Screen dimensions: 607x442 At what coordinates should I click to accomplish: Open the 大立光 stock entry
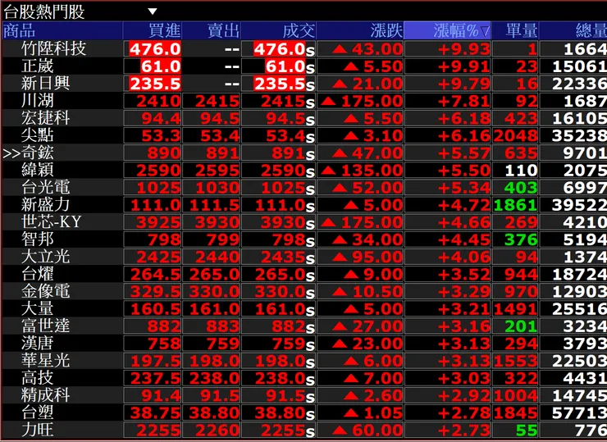point(46,257)
